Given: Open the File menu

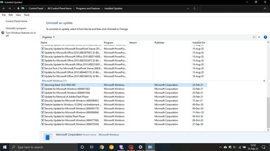Looking at the screenshot, I should (x=4, y=15).
